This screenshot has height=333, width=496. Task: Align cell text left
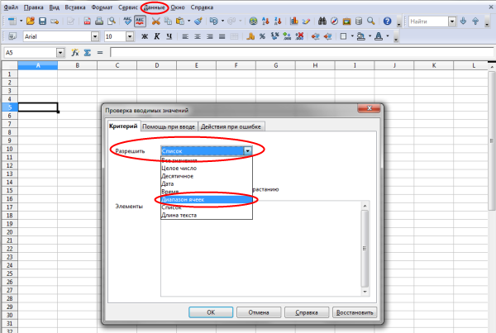point(185,36)
